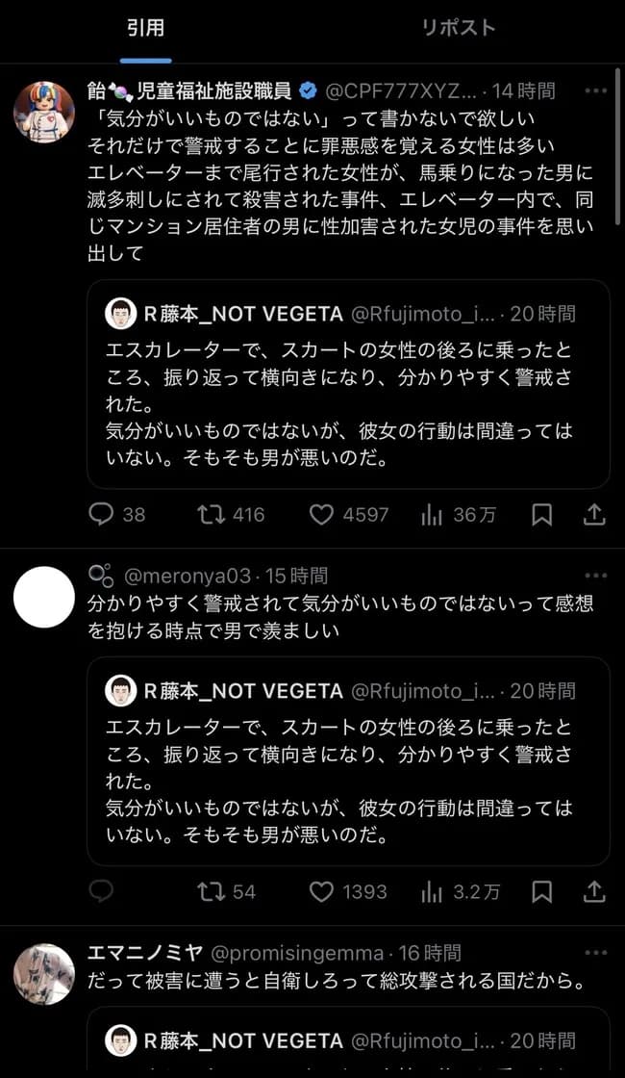Viewport: 625px width, 1078px height.
Task: Switch to the リポスト tab
Action: 460,29
